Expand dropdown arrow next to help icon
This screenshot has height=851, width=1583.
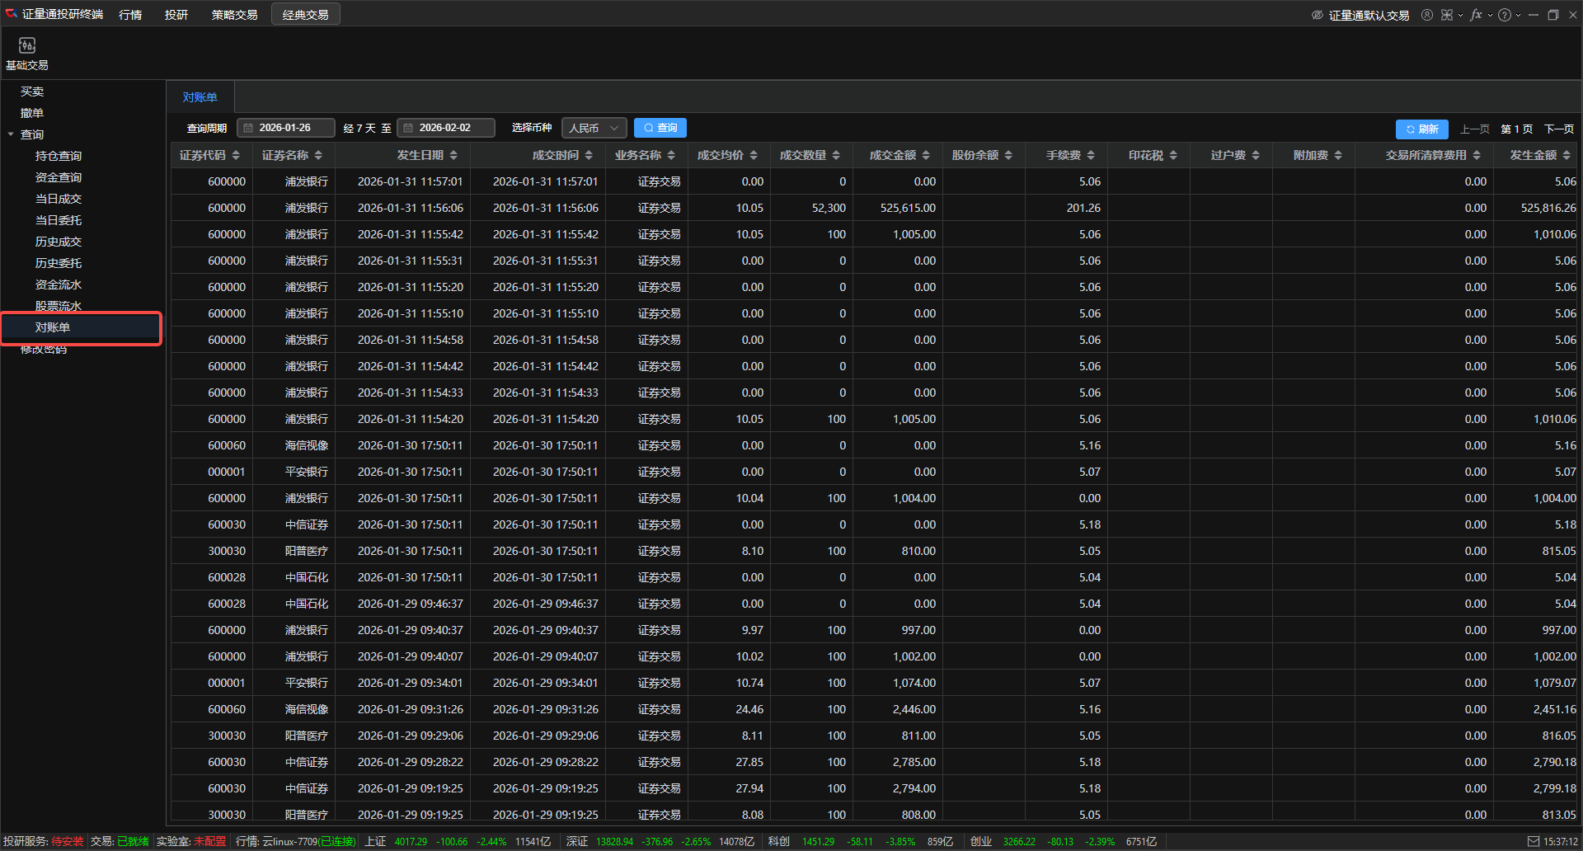click(x=1518, y=15)
